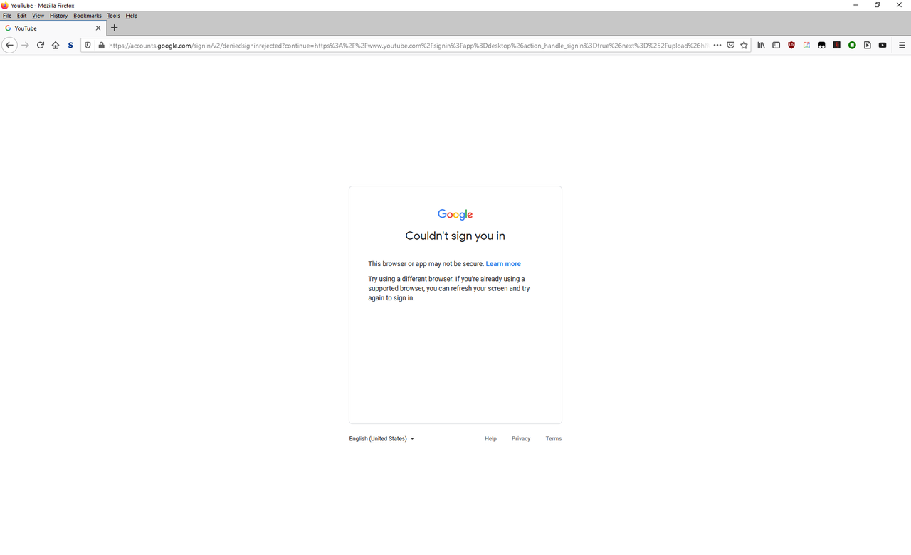Go to the Firefox home page
The image size is (911, 555).
(56, 45)
